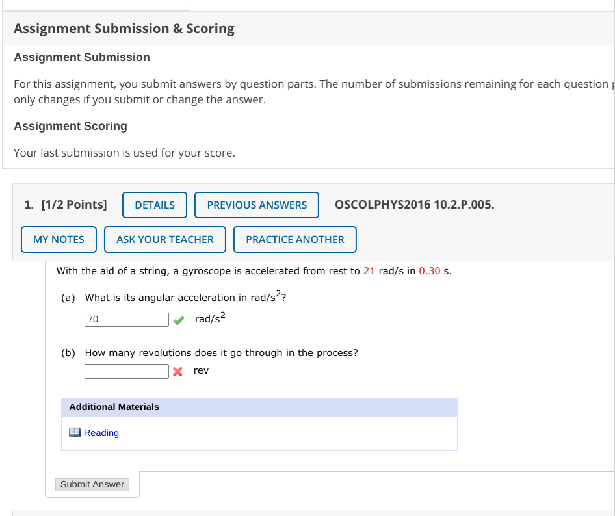Click the revolutions answer field
Viewport: 615px width, 516px height.
click(x=127, y=371)
